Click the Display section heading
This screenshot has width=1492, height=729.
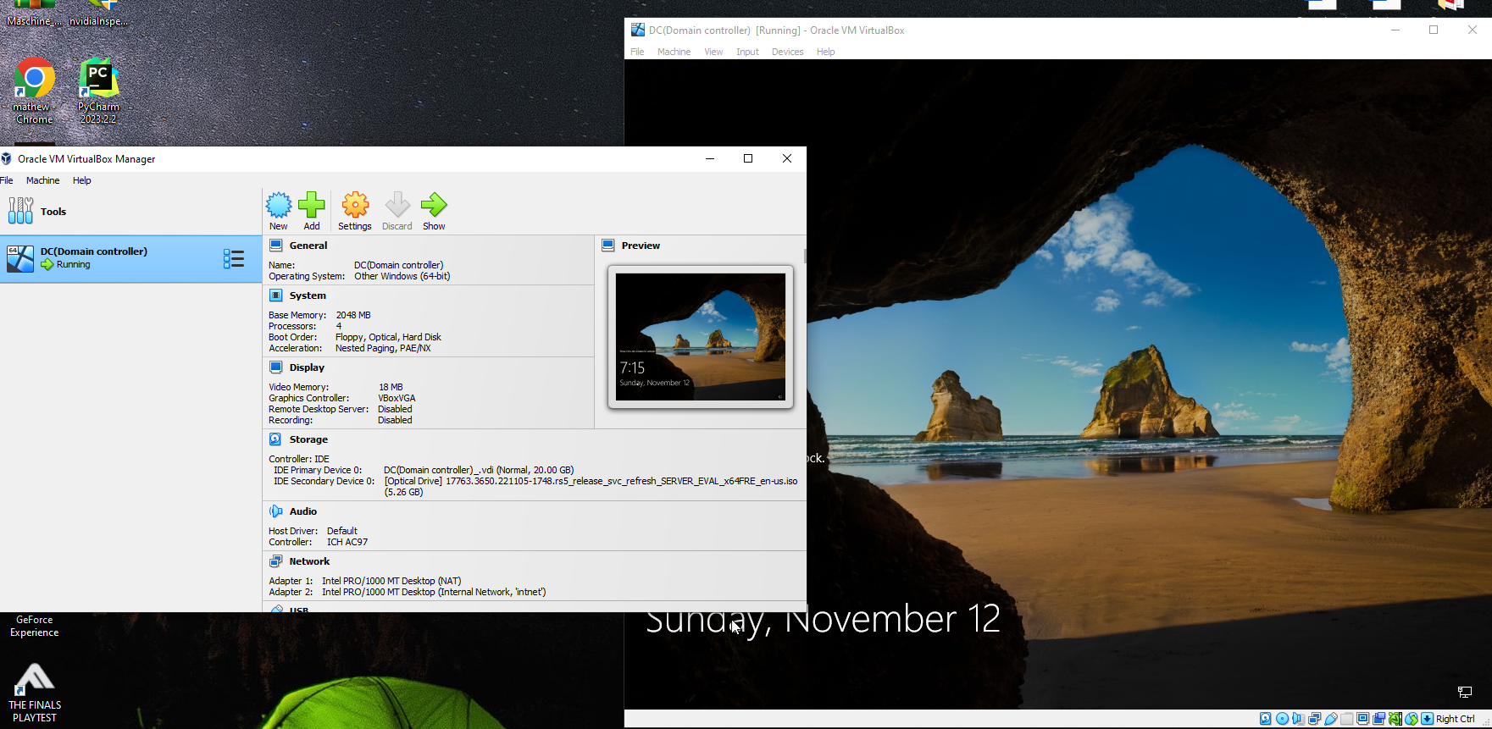[307, 367]
